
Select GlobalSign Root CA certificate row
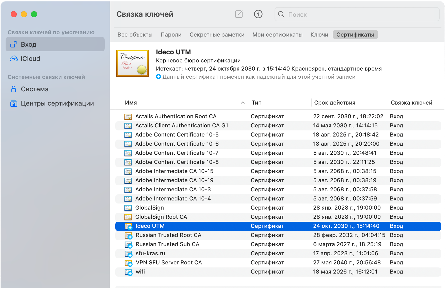(161, 217)
